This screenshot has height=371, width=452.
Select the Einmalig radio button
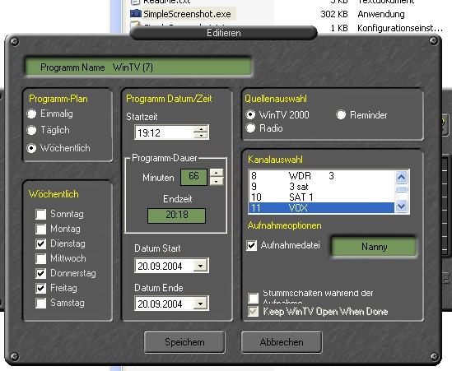31,114
